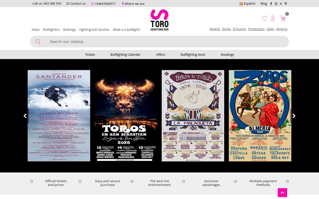The image size is (319, 199).
Task: Open the Facebook social icon
Action: pyautogui.click(x=271, y=4)
